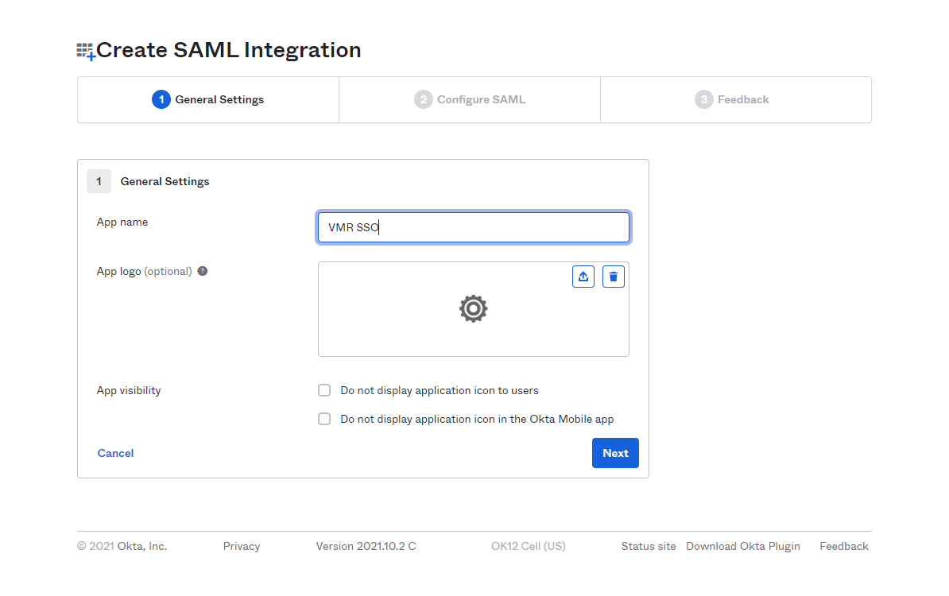The image size is (949, 596).
Task: Open the Configure SAML step tab
Action: tap(480, 99)
